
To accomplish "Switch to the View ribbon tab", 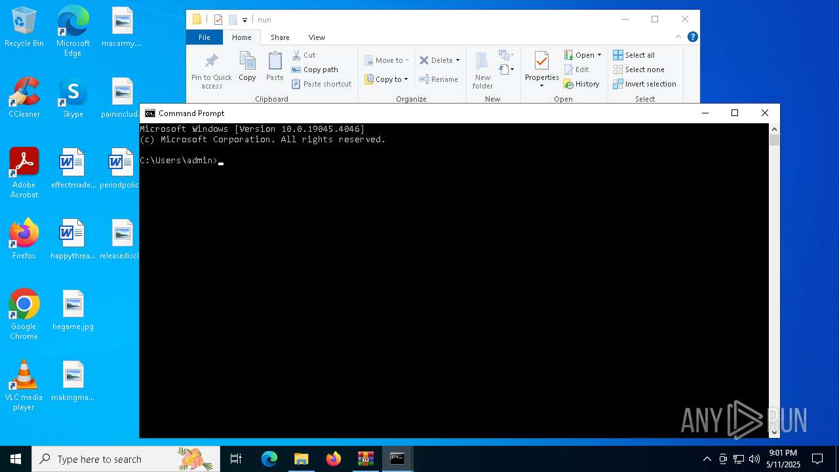I will tap(317, 37).
